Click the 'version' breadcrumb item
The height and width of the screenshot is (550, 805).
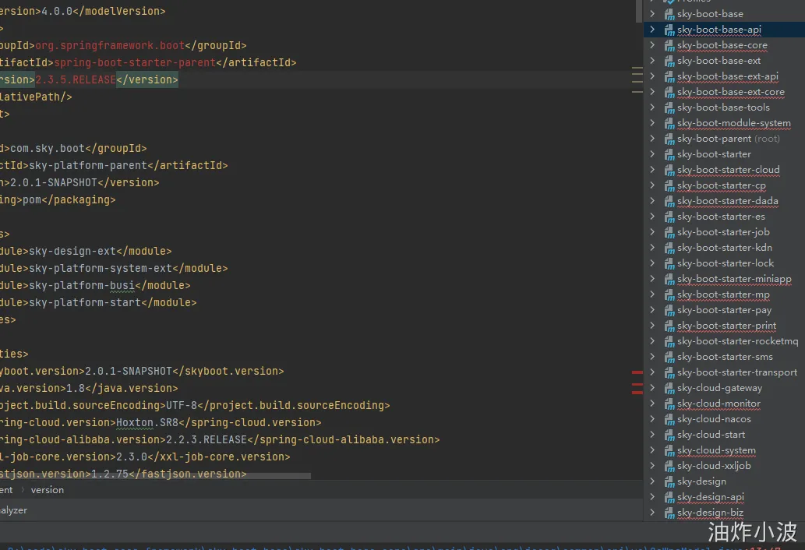pyautogui.click(x=48, y=490)
